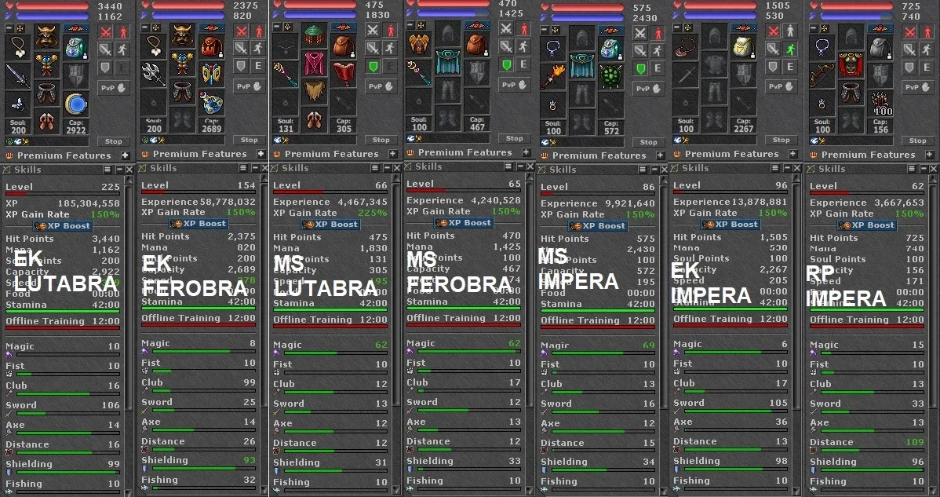Click the blue ring slot on EK LUTABRA

point(76,104)
